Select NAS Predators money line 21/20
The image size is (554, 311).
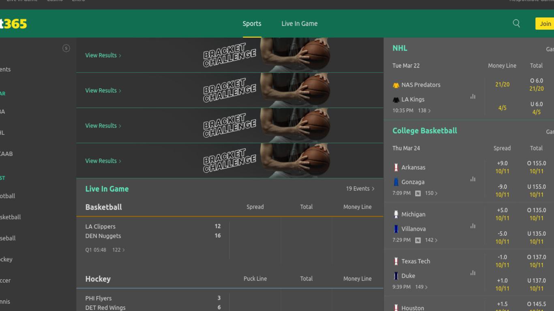(502, 84)
